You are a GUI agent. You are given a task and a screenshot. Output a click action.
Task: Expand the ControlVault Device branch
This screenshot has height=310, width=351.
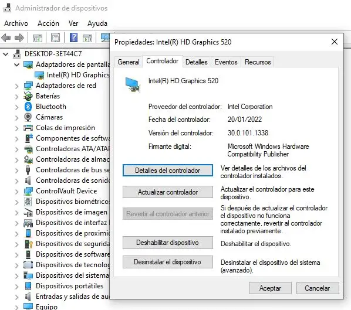click(17, 191)
